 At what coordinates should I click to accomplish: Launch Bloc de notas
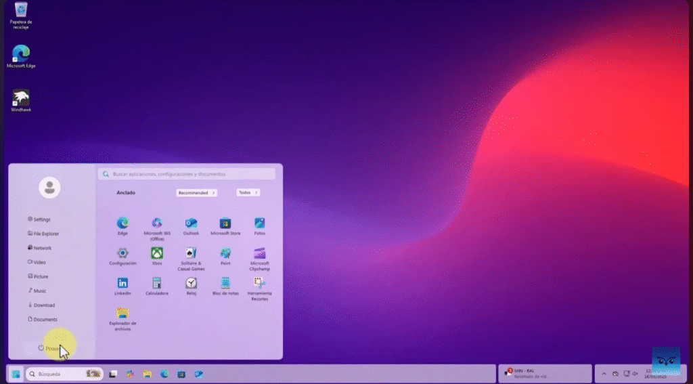tap(225, 284)
